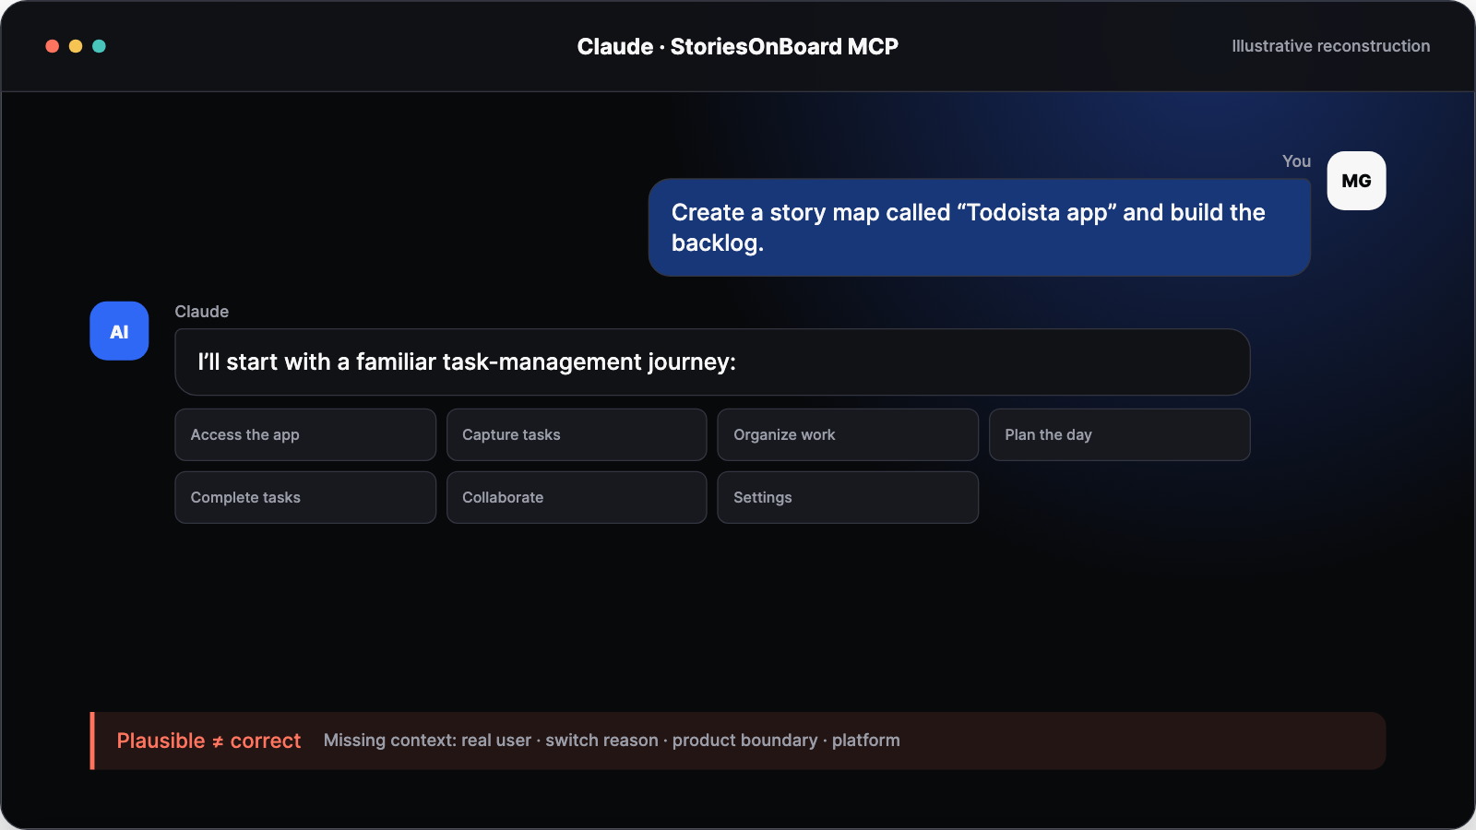Click Claude's reply about task-management journey

[712, 362]
